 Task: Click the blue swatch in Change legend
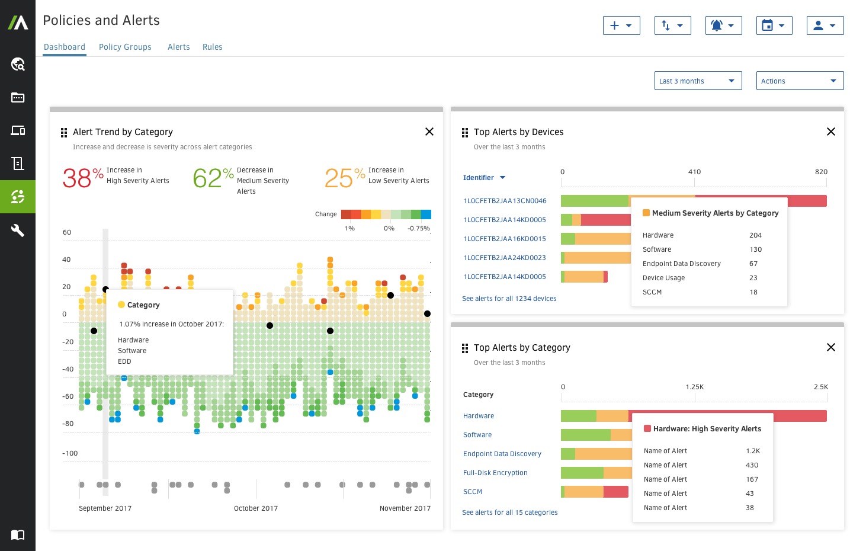tap(426, 214)
